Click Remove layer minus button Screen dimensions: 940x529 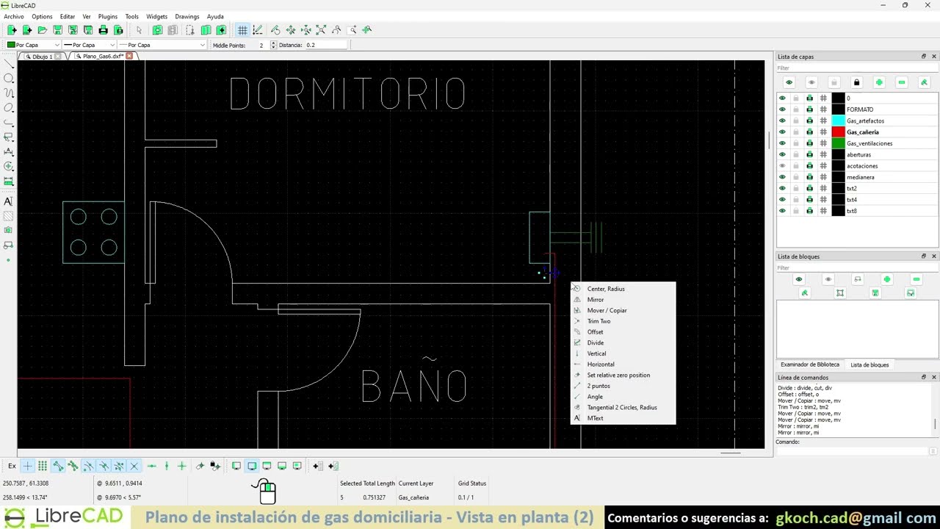(902, 82)
